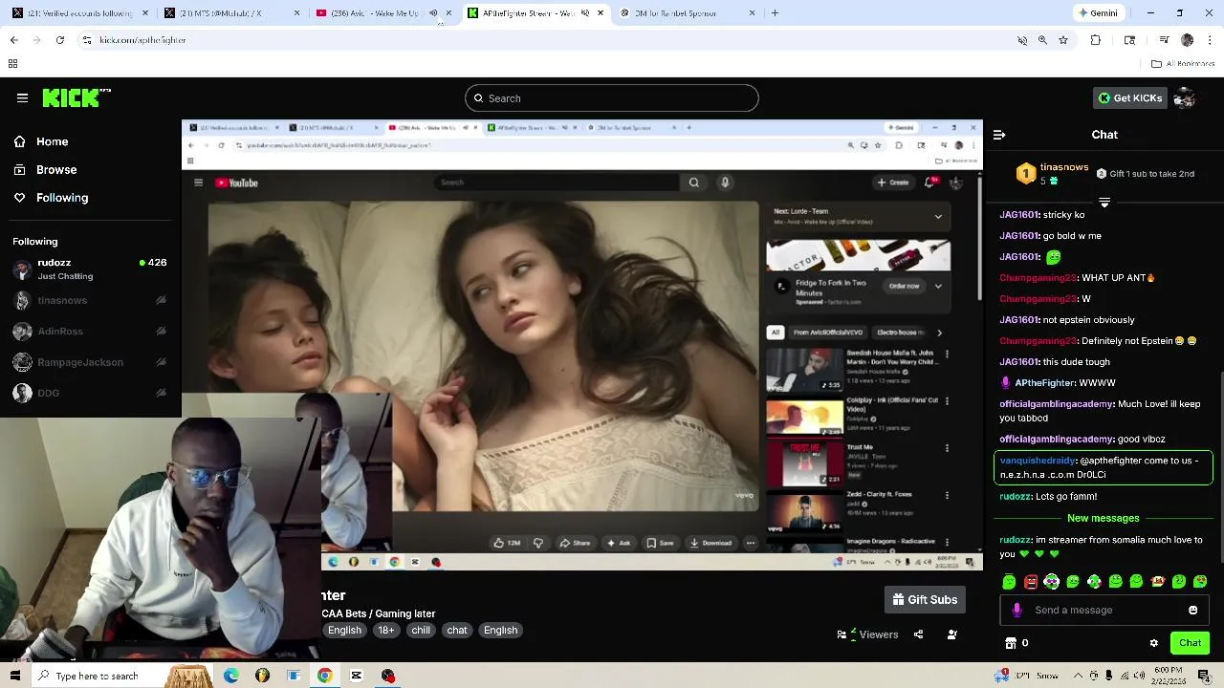Open the Chrome three-dot menu
Screen dimensions: 1224x688
pyautogui.click(x=1210, y=40)
